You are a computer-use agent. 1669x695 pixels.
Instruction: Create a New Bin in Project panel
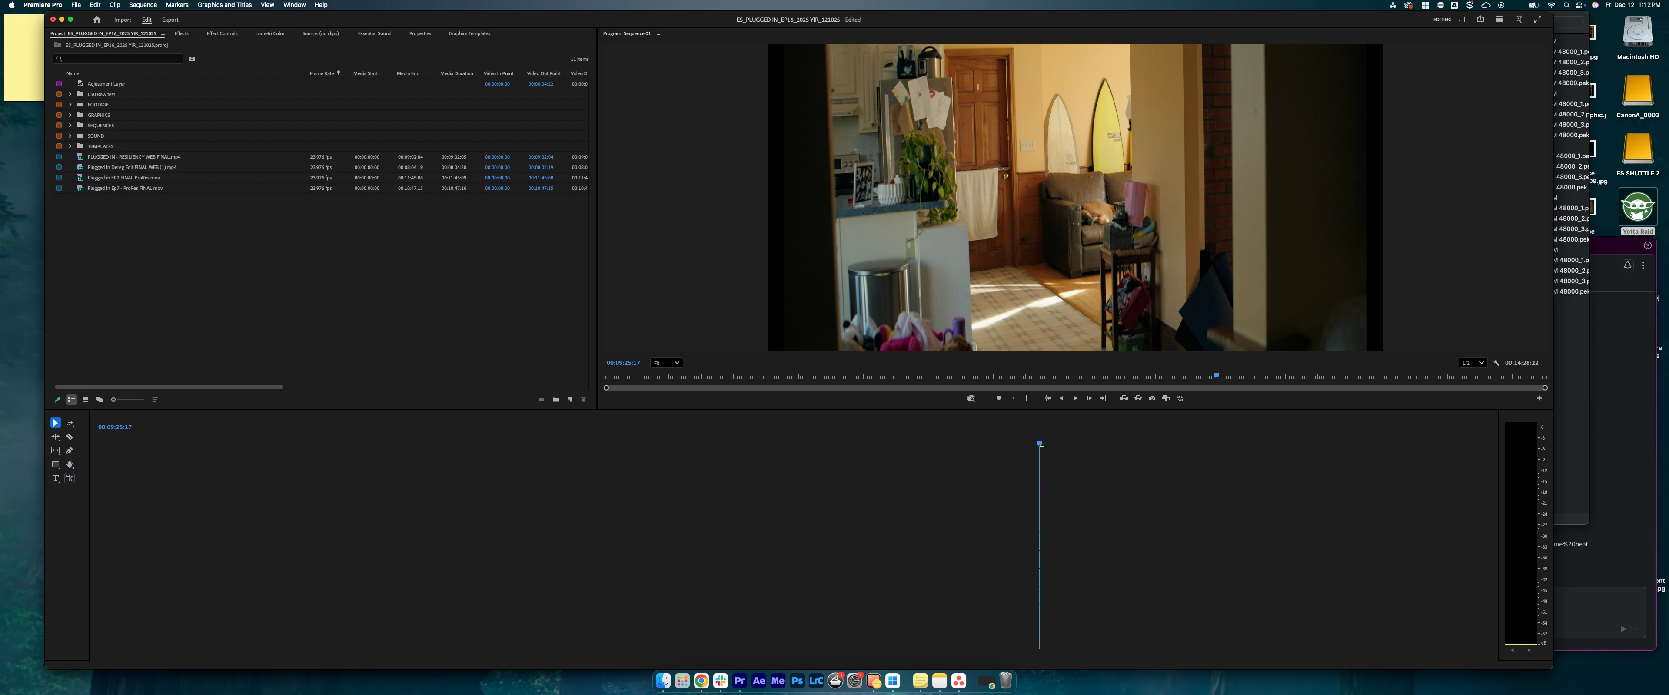556,400
